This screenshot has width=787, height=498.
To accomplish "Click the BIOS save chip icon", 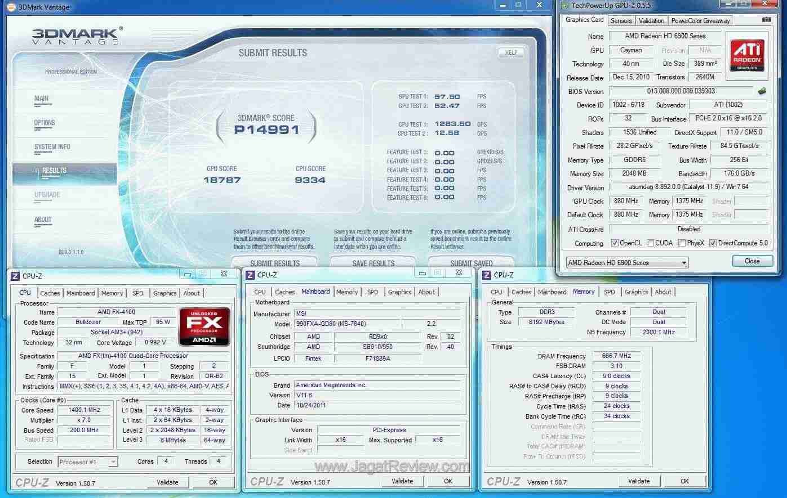I will coord(762,91).
